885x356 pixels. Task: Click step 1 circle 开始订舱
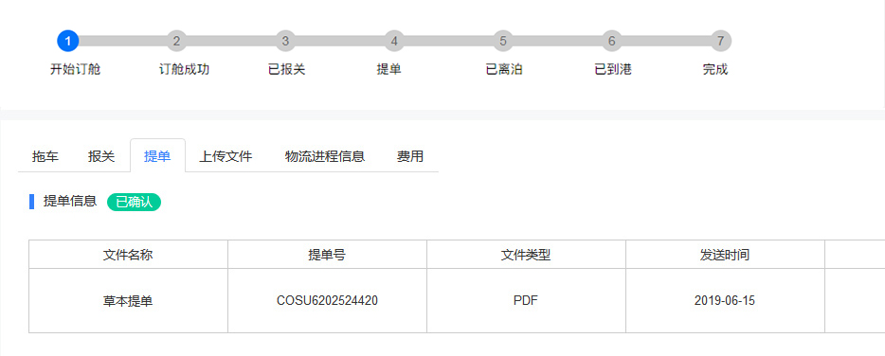(67, 41)
